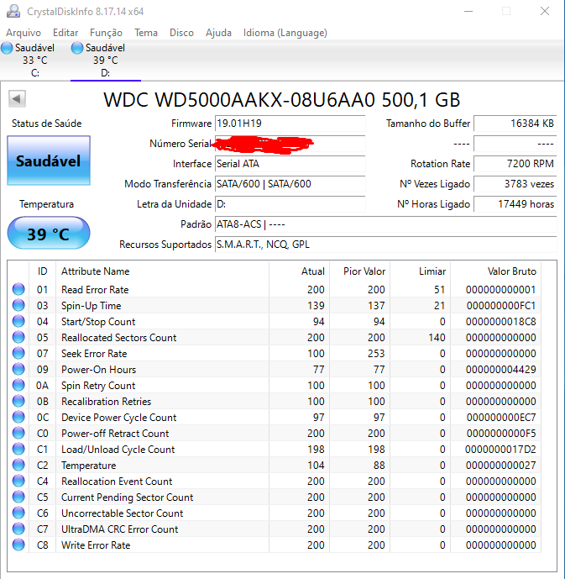
Task: Click the Temperature raw value 000000000027
Action: coord(501,466)
